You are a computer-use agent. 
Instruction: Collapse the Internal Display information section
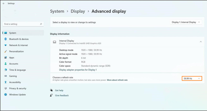tap(201, 42)
